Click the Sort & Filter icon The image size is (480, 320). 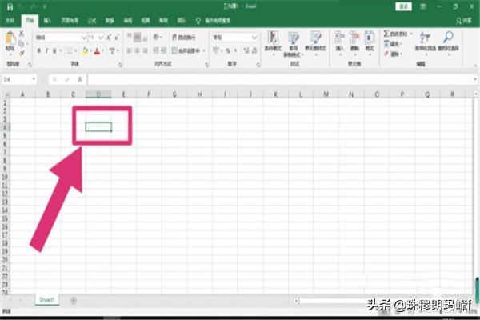click(x=422, y=38)
